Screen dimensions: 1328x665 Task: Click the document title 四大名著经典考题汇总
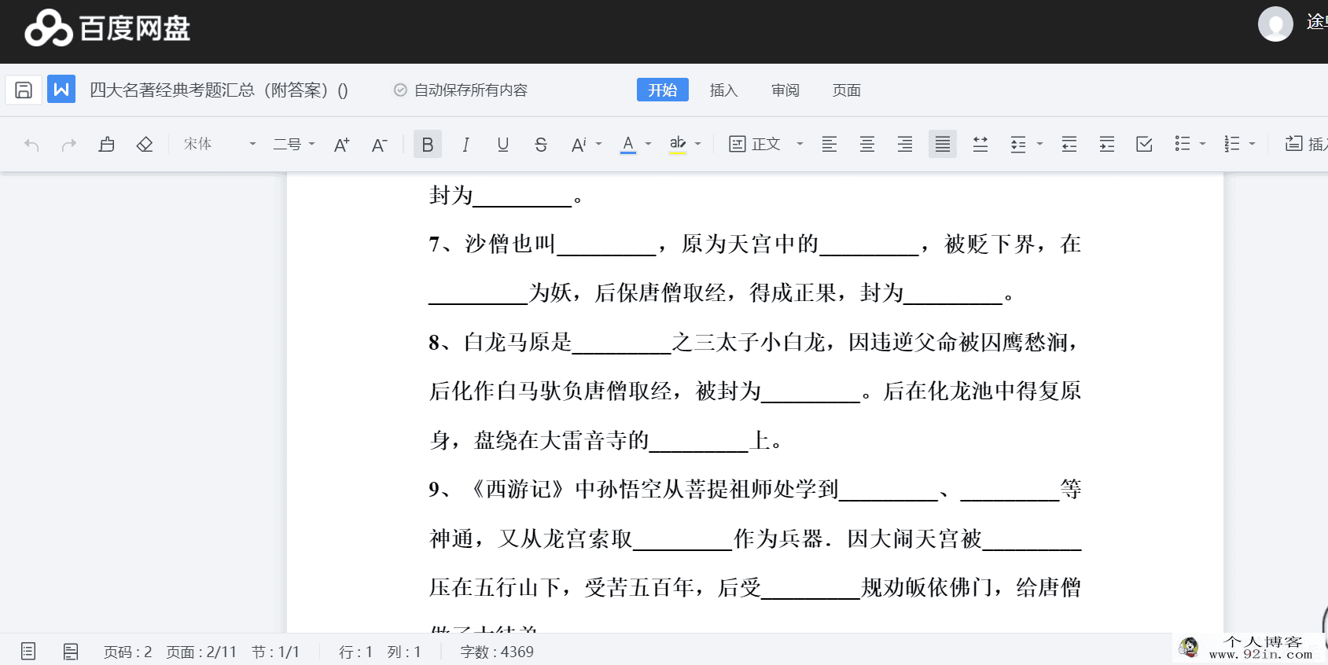point(219,90)
